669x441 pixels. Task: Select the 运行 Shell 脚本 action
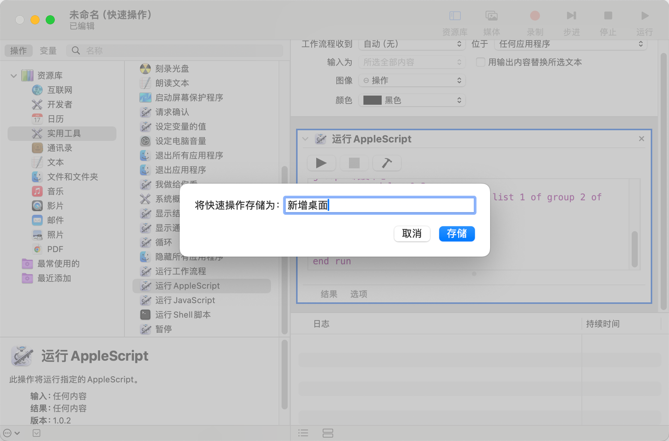pyautogui.click(x=183, y=315)
